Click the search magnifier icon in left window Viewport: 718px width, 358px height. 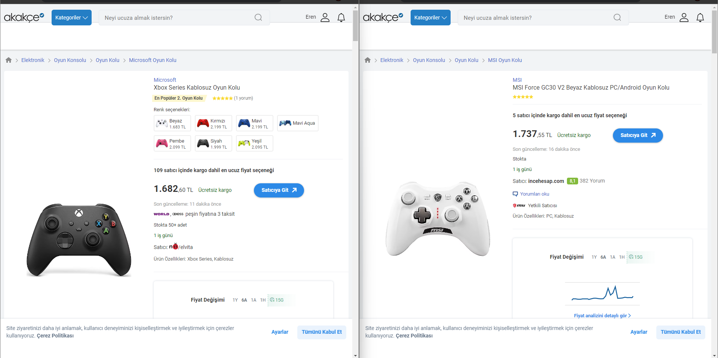[x=258, y=18]
